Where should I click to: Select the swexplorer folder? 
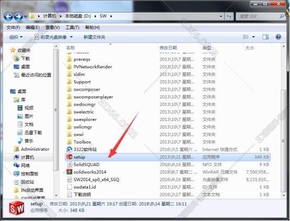[85, 119]
